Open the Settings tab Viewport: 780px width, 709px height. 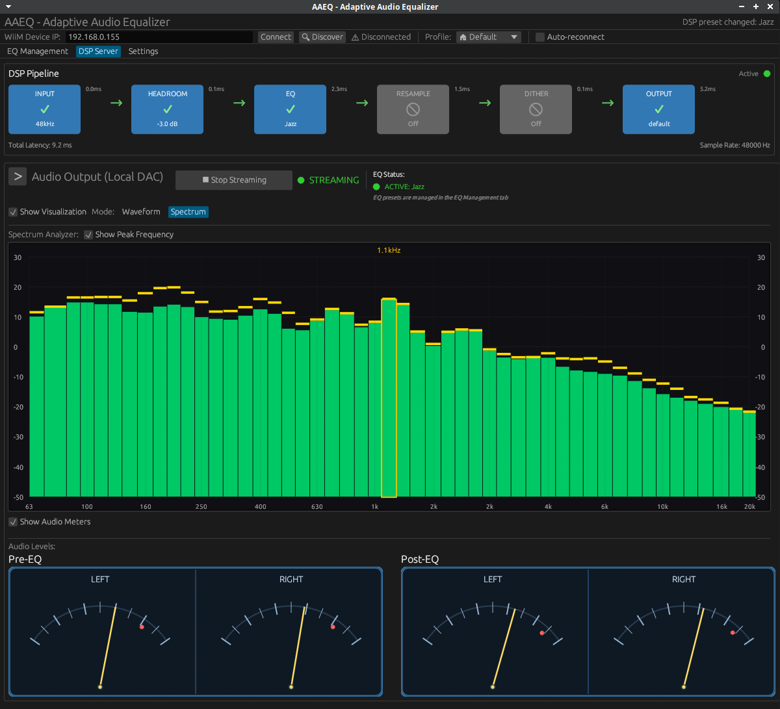click(143, 51)
